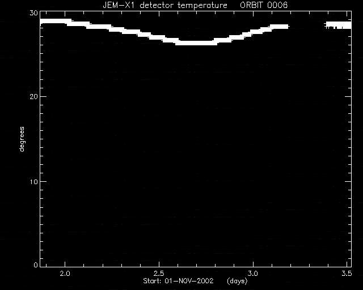Screen dimensions: 363x290
Task: Click the plot title 'JEM-X1 detector temperature'
Action: [165, 5]
